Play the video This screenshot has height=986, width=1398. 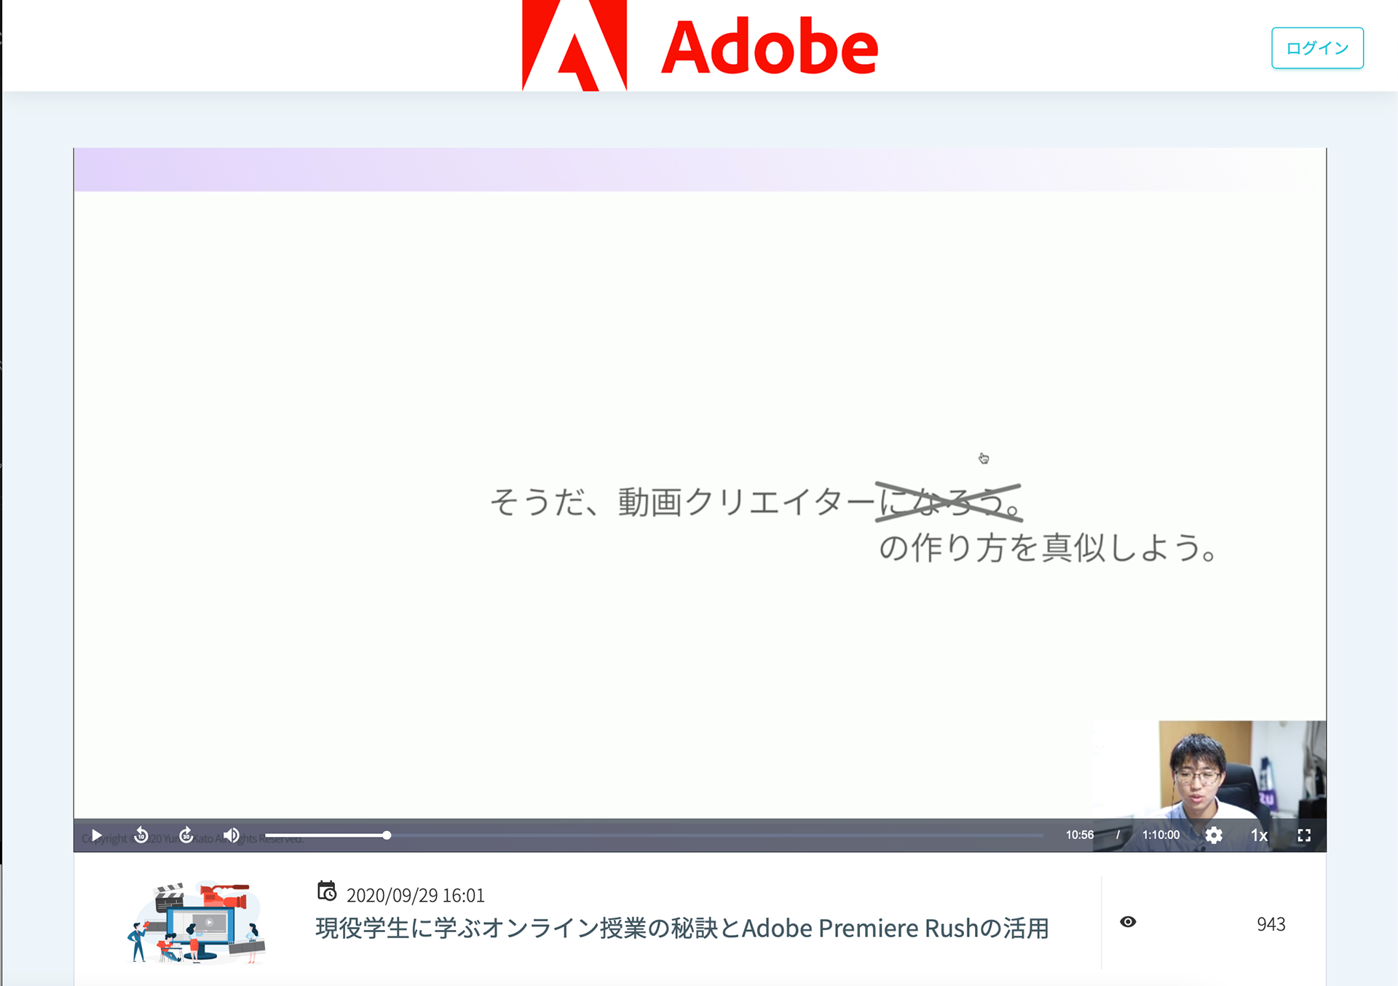point(96,835)
